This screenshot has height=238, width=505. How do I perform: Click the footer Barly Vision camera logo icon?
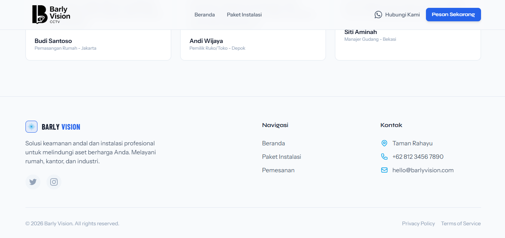click(x=31, y=127)
